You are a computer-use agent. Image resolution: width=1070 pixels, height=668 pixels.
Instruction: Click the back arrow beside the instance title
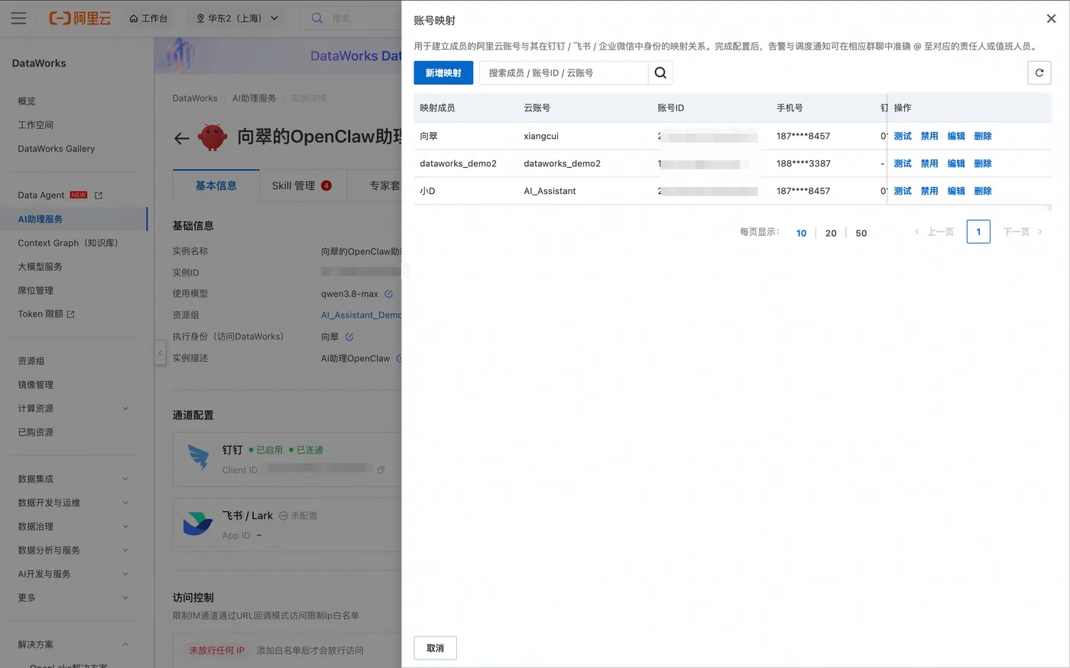pyautogui.click(x=181, y=138)
